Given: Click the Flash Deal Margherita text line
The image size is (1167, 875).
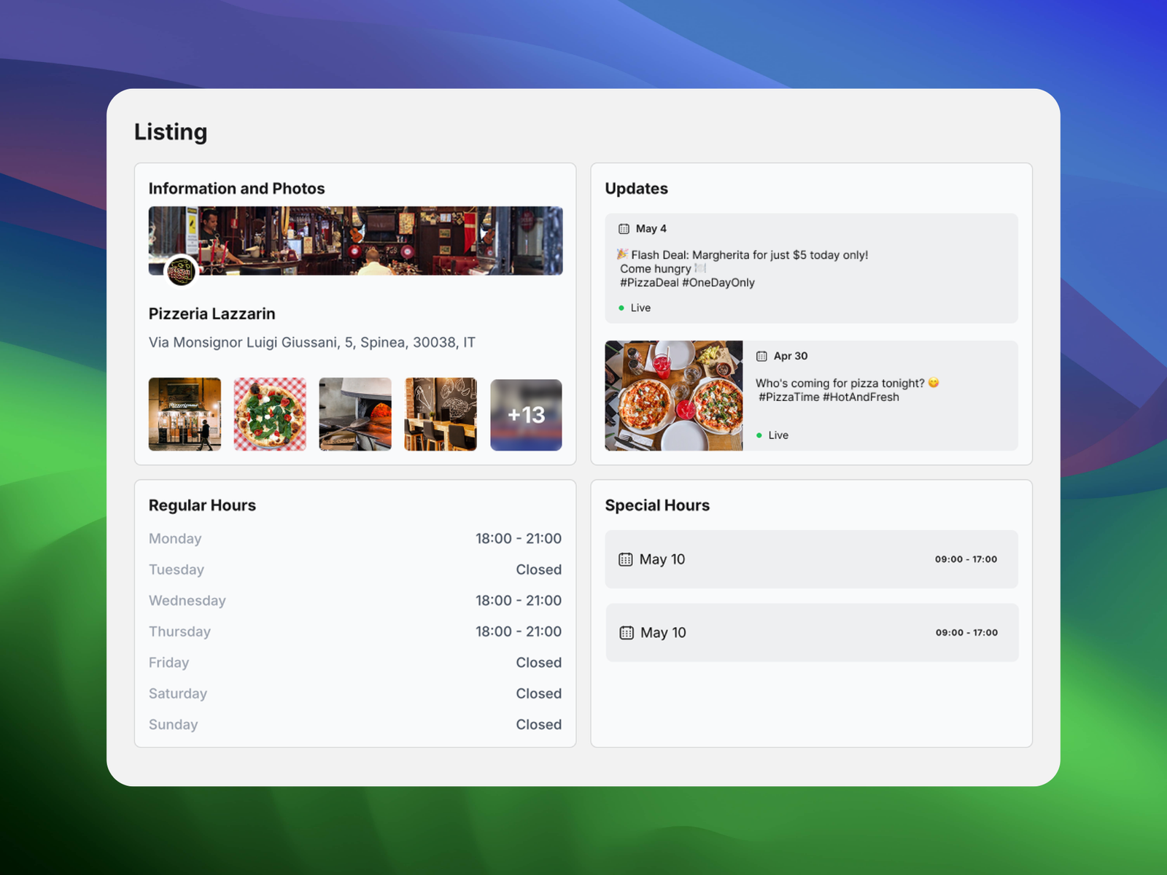Looking at the screenshot, I should pos(743,254).
